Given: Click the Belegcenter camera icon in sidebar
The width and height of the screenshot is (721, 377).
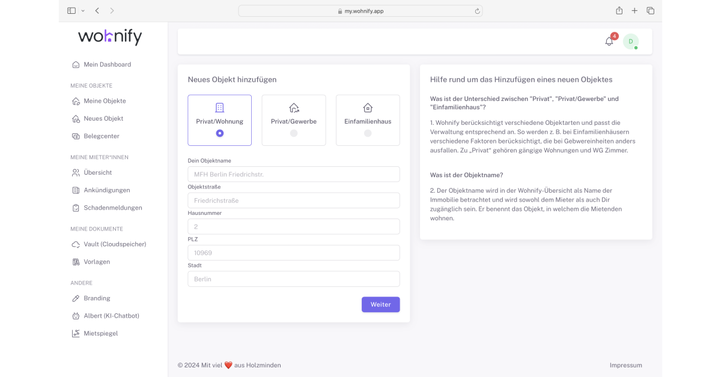Looking at the screenshot, I should (x=76, y=136).
